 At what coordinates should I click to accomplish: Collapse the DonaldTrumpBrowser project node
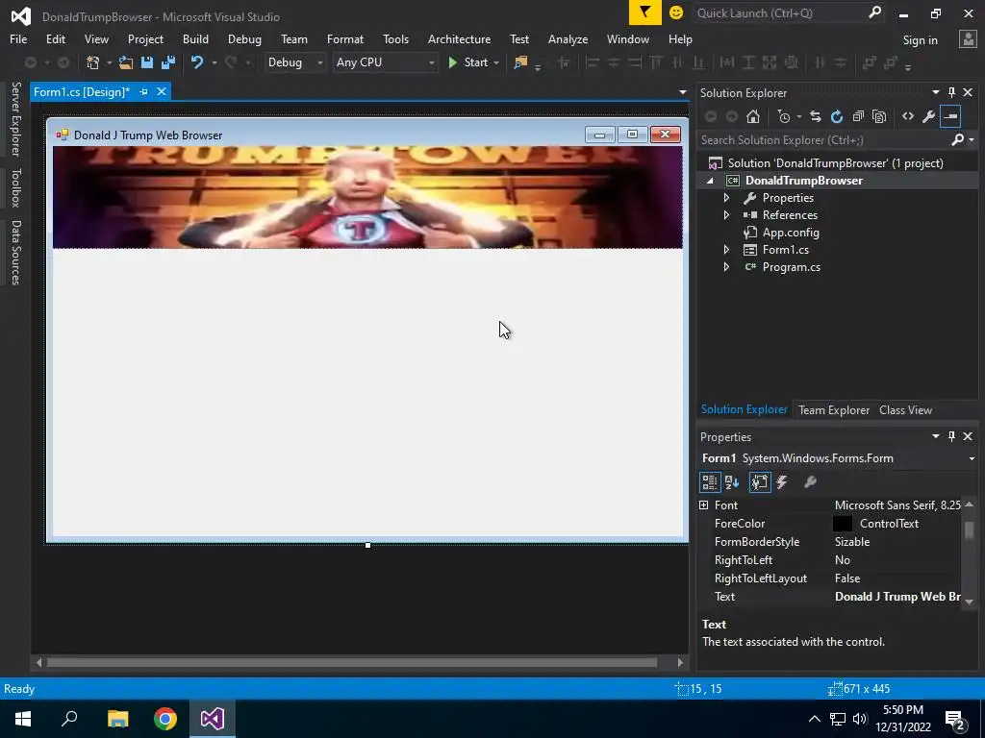pyautogui.click(x=711, y=181)
